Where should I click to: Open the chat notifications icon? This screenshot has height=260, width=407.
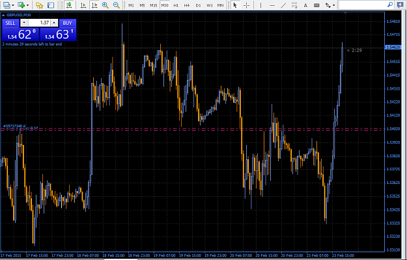pyautogui.click(x=400, y=5)
